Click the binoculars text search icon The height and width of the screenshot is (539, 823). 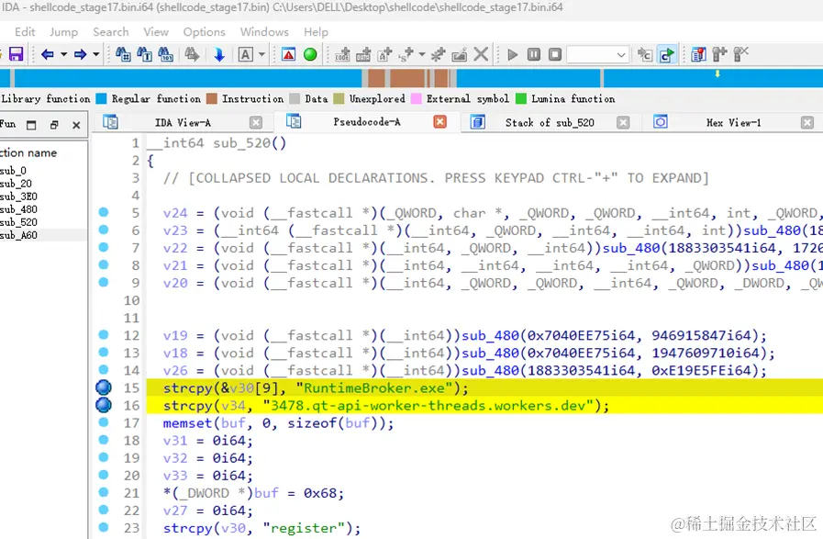click(x=144, y=54)
